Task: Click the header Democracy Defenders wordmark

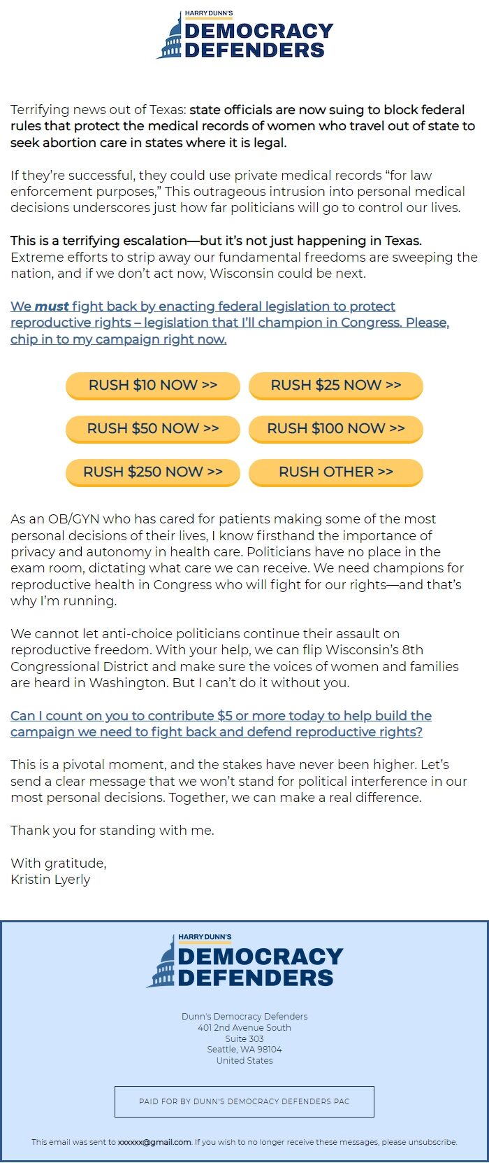Action: (x=258, y=40)
